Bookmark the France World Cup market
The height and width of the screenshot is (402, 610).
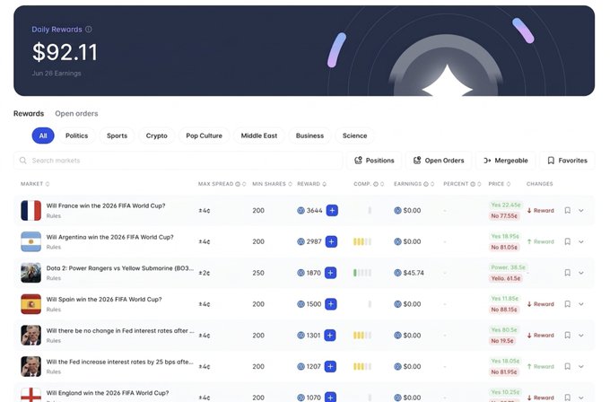point(568,211)
